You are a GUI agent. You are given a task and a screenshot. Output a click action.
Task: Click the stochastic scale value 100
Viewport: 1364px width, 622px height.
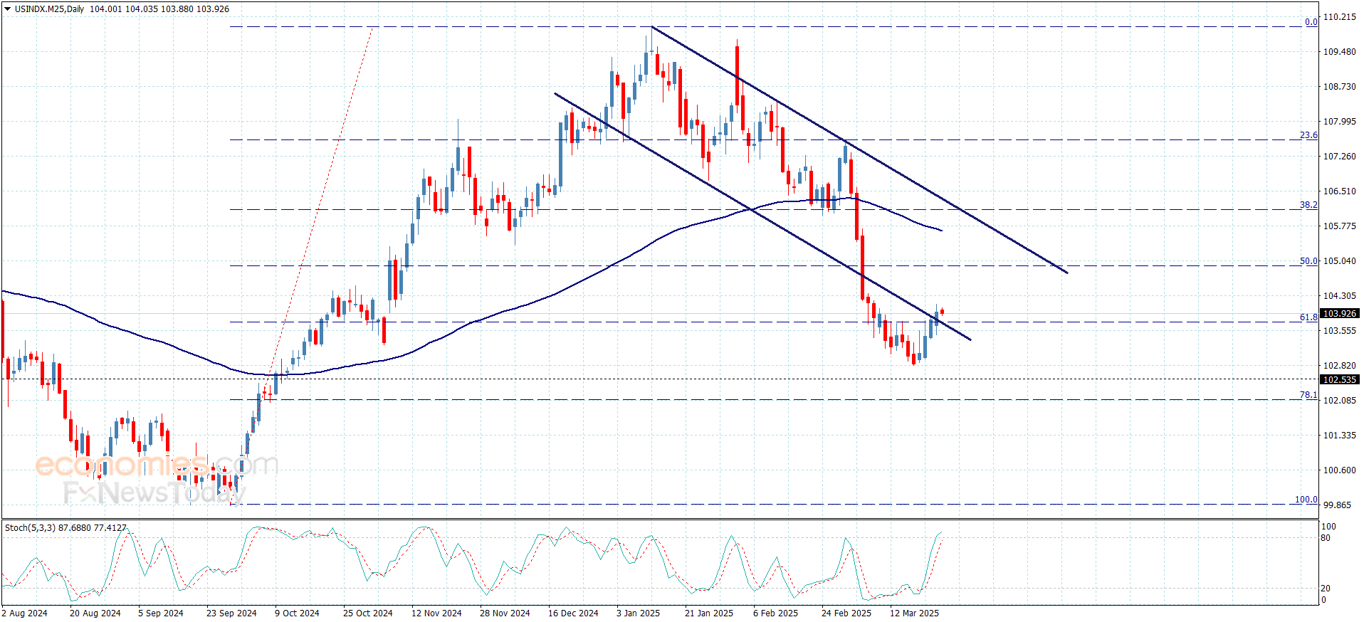[1328, 527]
